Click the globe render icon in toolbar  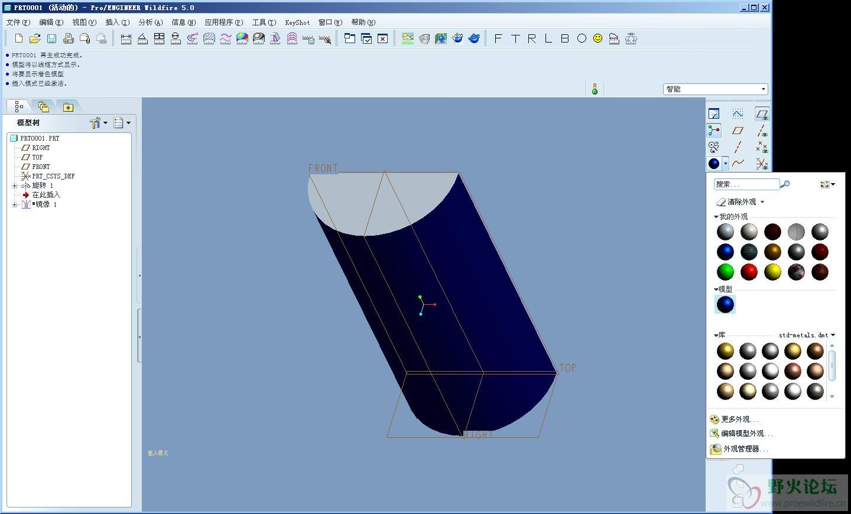click(x=441, y=38)
